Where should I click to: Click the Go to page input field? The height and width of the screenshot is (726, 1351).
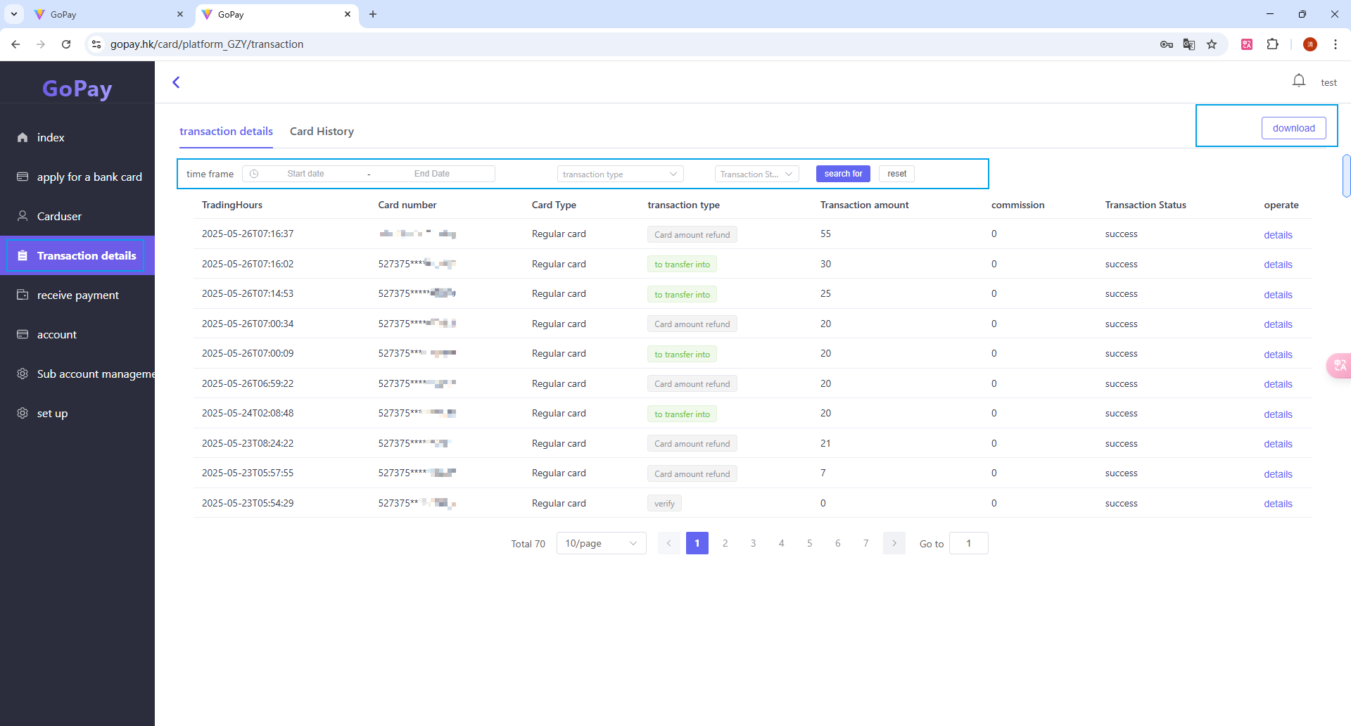pyautogui.click(x=969, y=542)
